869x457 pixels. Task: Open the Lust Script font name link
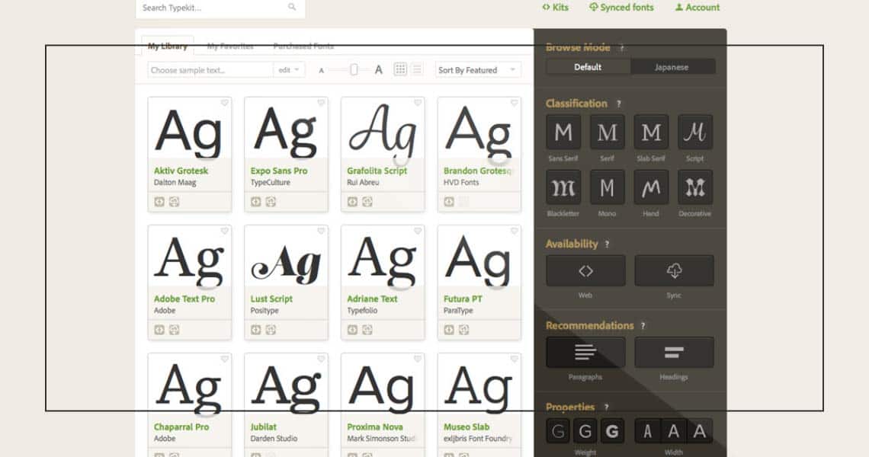271,299
